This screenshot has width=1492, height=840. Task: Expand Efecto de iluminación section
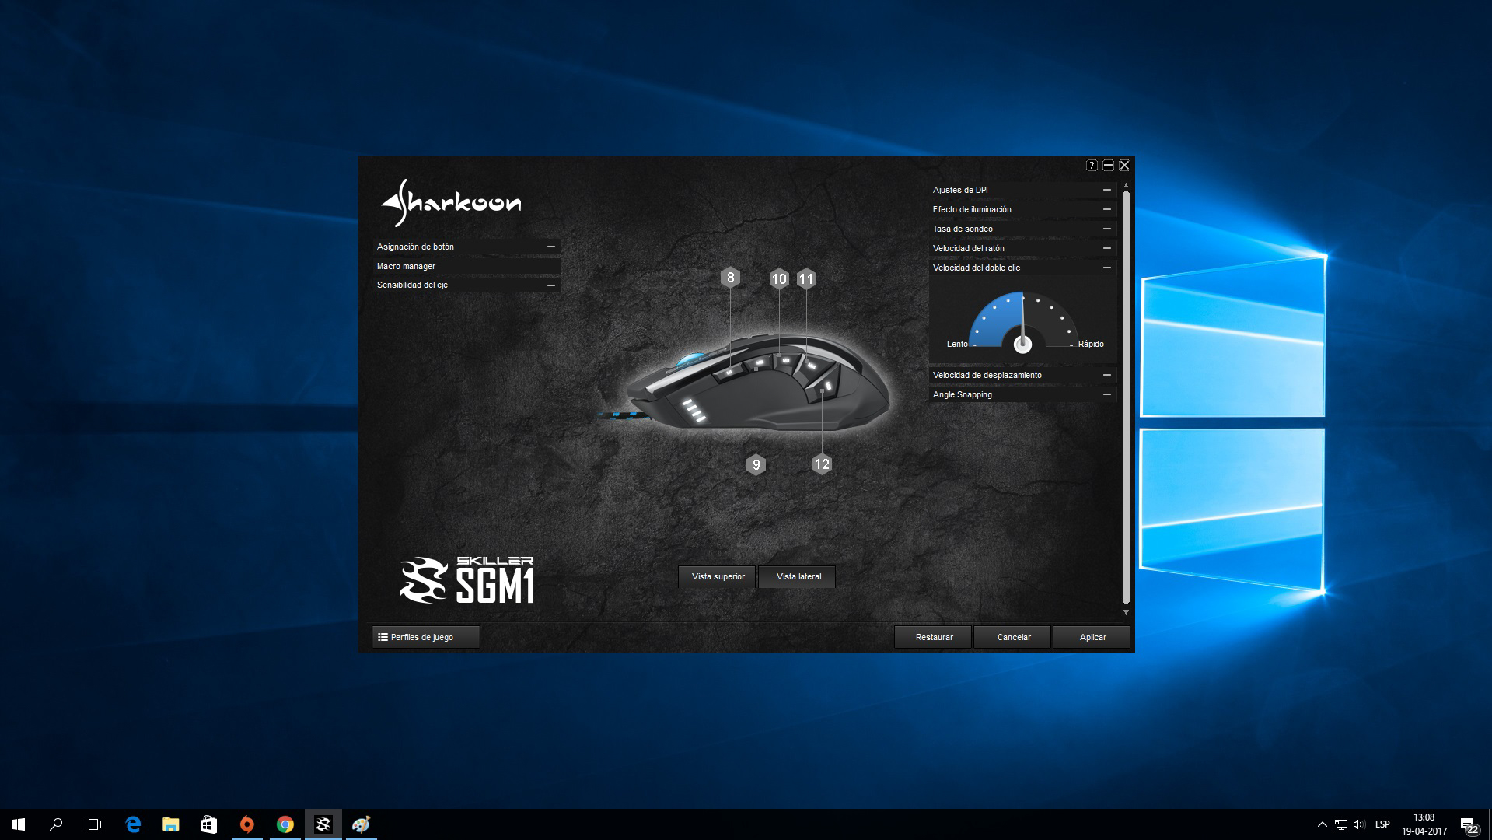point(1023,209)
